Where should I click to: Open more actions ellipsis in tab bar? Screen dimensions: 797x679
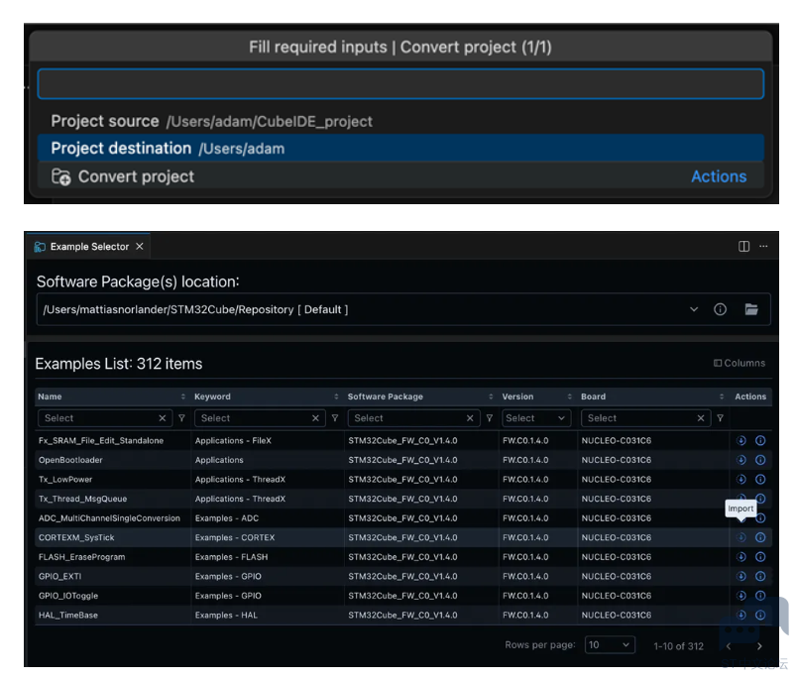(763, 247)
